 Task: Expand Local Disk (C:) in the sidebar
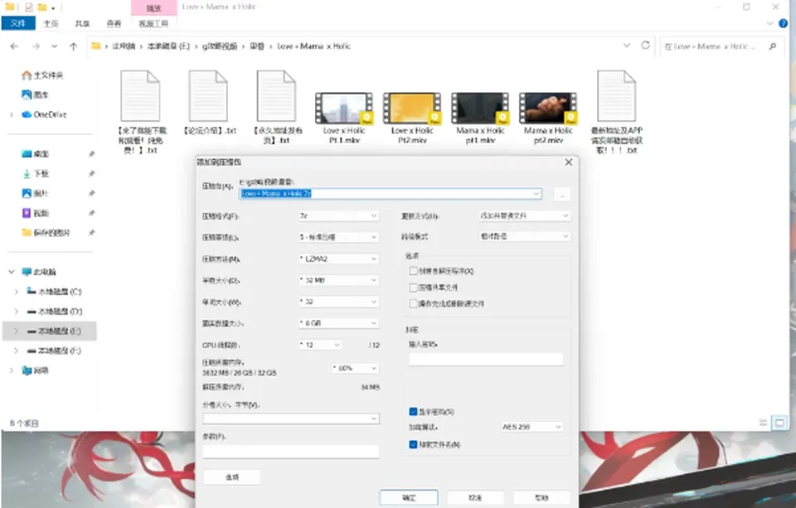click(x=17, y=292)
